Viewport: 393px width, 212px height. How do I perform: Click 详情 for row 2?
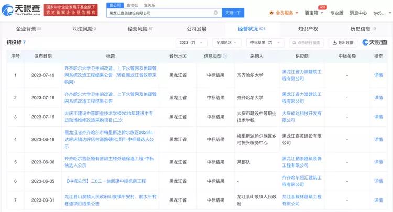tap(378, 97)
